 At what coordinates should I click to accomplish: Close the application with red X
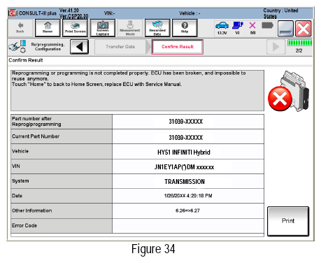click(x=304, y=29)
